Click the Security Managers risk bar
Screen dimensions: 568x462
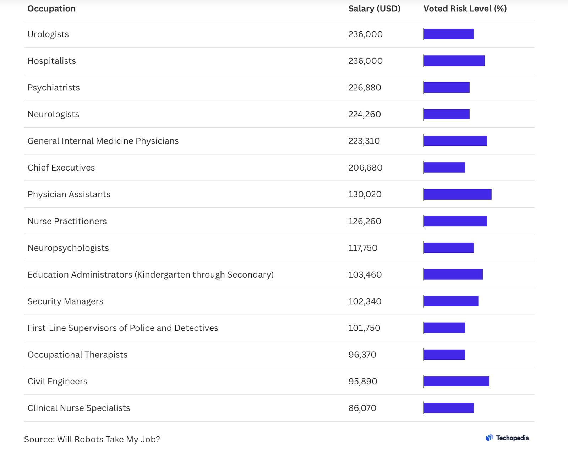tap(451, 301)
